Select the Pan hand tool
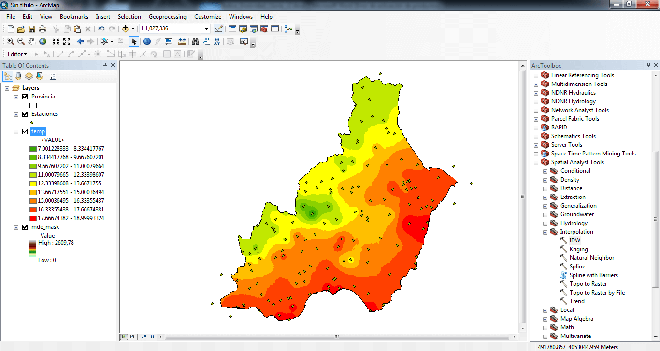Screen dimensions: 660x351 click(32, 42)
